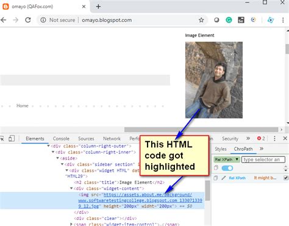Collapse the column-right-outer div node
Image resolution: width=289 pixels, height=226 pixels.
(48, 146)
